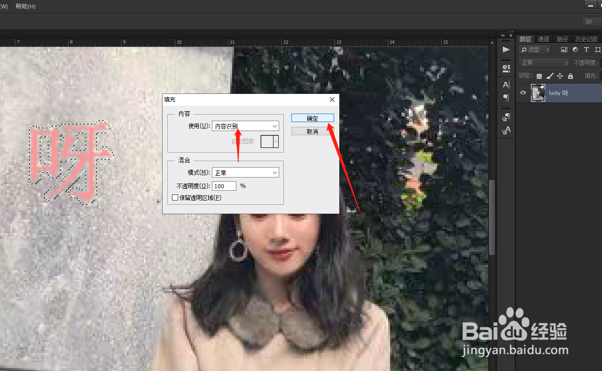Confirm the fill with 确定
602x371 pixels.
tap(313, 118)
